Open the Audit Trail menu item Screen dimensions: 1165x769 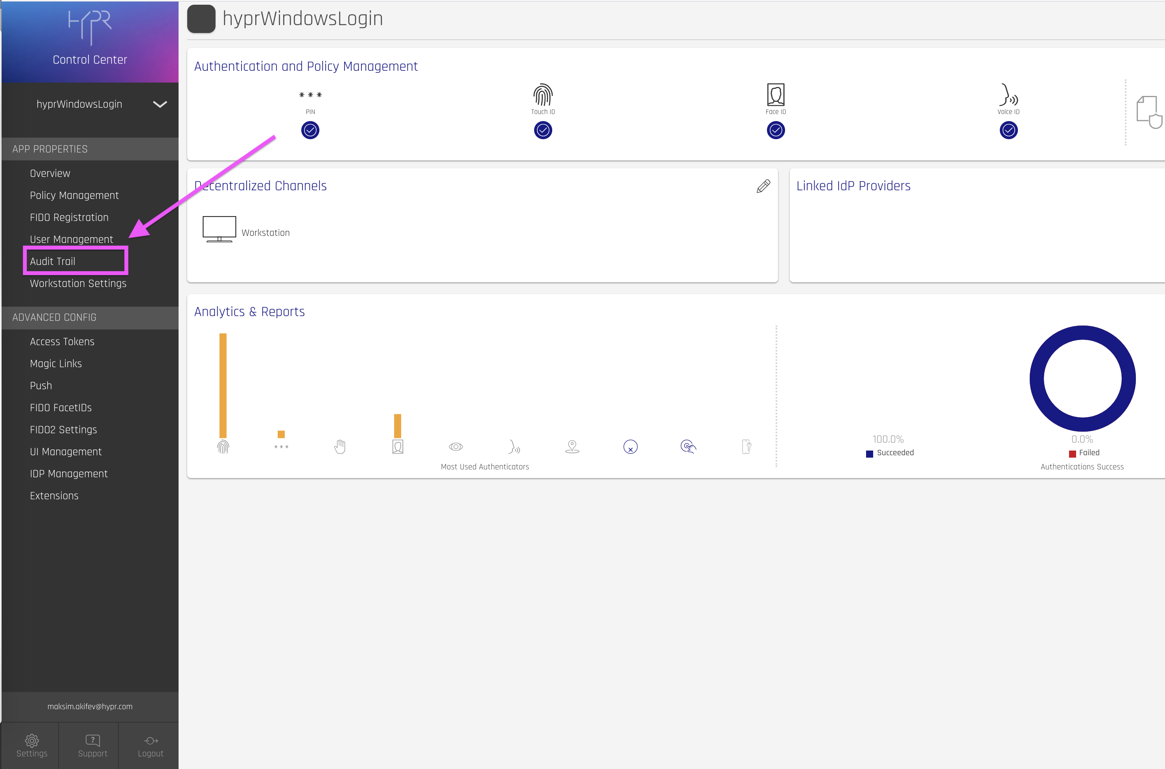coord(52,261)
